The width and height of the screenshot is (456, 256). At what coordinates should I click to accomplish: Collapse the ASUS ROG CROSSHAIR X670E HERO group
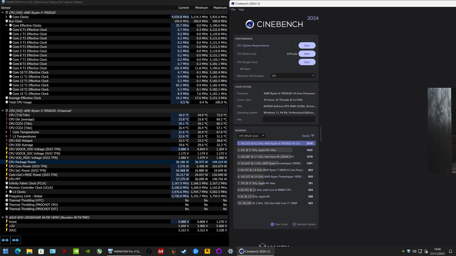[2, 217]
